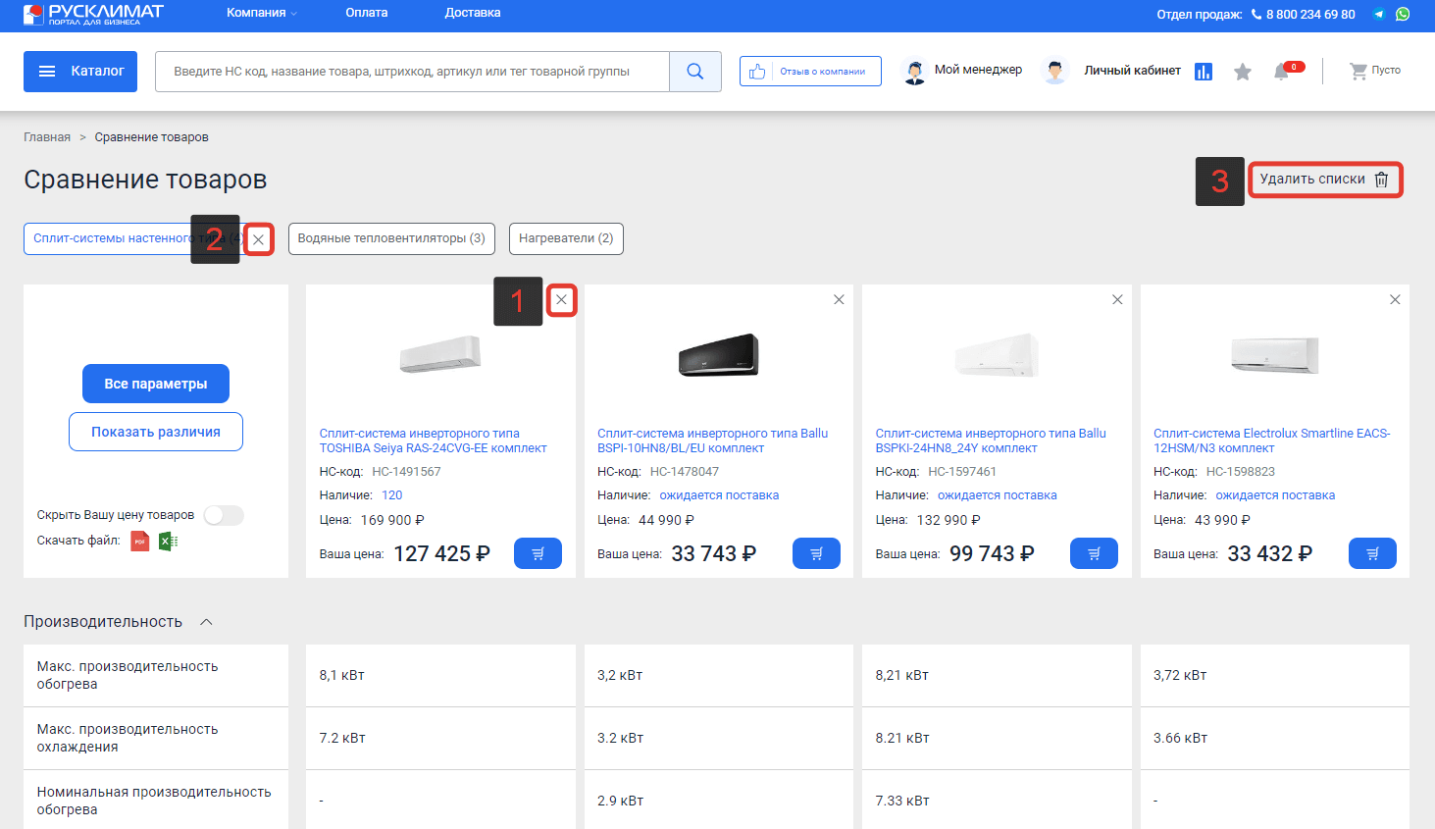Open favorites star icon
Screen dimensions: 1435x829
[1243, 72]
